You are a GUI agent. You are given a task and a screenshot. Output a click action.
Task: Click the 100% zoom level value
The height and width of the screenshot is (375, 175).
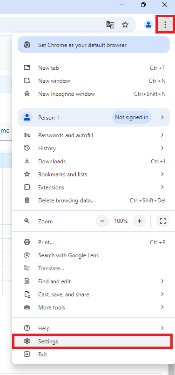point(121,221)
